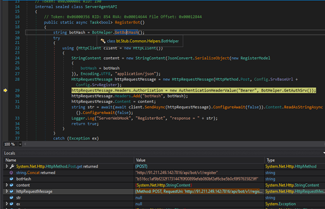
Task: Click line number 19 in the gutter
Action: tap(17, 32)
